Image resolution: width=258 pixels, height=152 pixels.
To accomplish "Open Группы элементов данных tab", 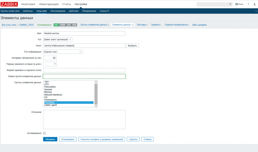I will (94, 25).
